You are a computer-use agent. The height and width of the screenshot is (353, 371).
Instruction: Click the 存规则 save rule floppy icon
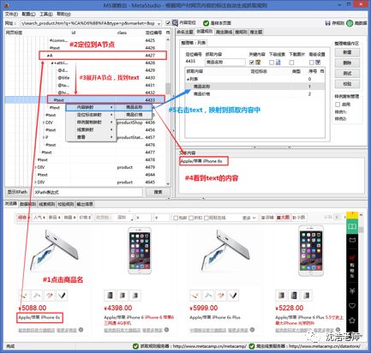327,23
